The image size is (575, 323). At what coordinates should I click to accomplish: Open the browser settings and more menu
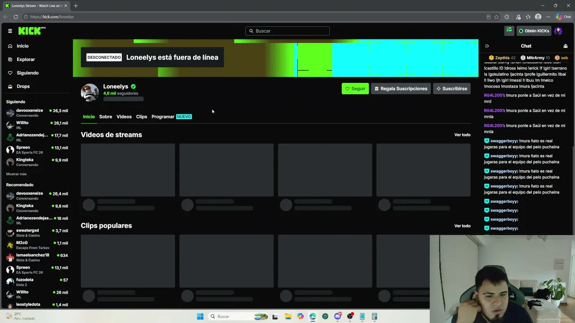coord(548,17)
